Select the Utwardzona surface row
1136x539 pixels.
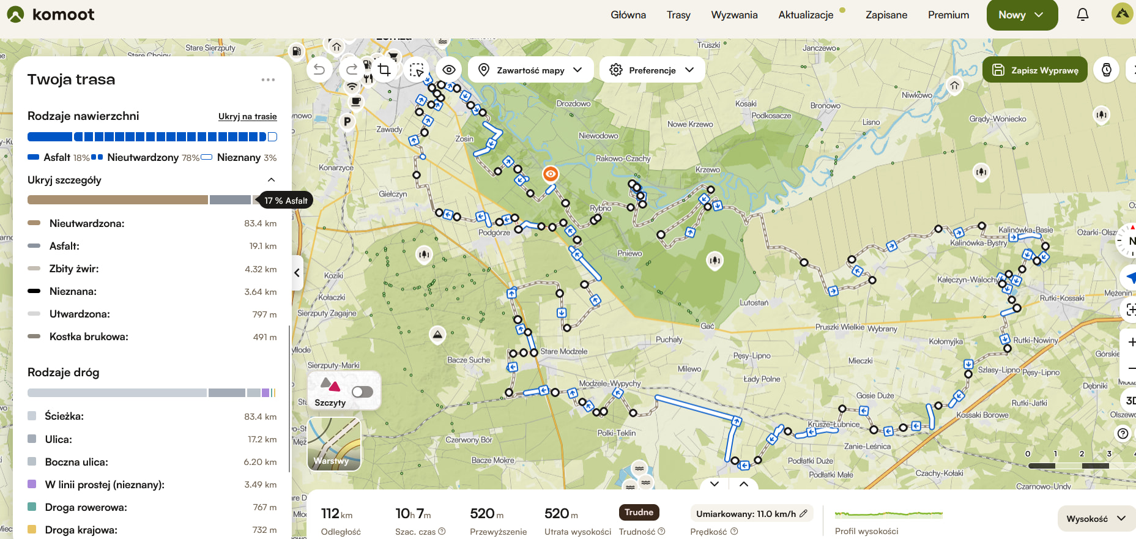152,314
